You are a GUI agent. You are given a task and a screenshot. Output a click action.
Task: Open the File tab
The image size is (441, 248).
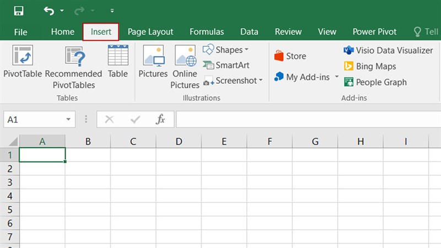pyautogui.click(x=20, y=32)
